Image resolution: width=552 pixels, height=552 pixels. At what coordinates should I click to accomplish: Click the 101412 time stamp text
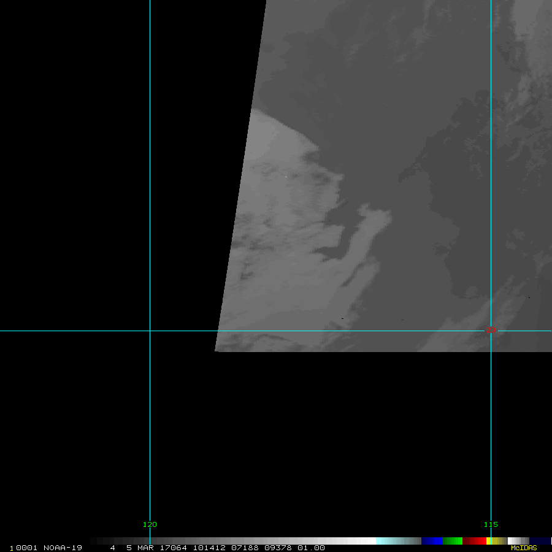[x=208, y=548]
